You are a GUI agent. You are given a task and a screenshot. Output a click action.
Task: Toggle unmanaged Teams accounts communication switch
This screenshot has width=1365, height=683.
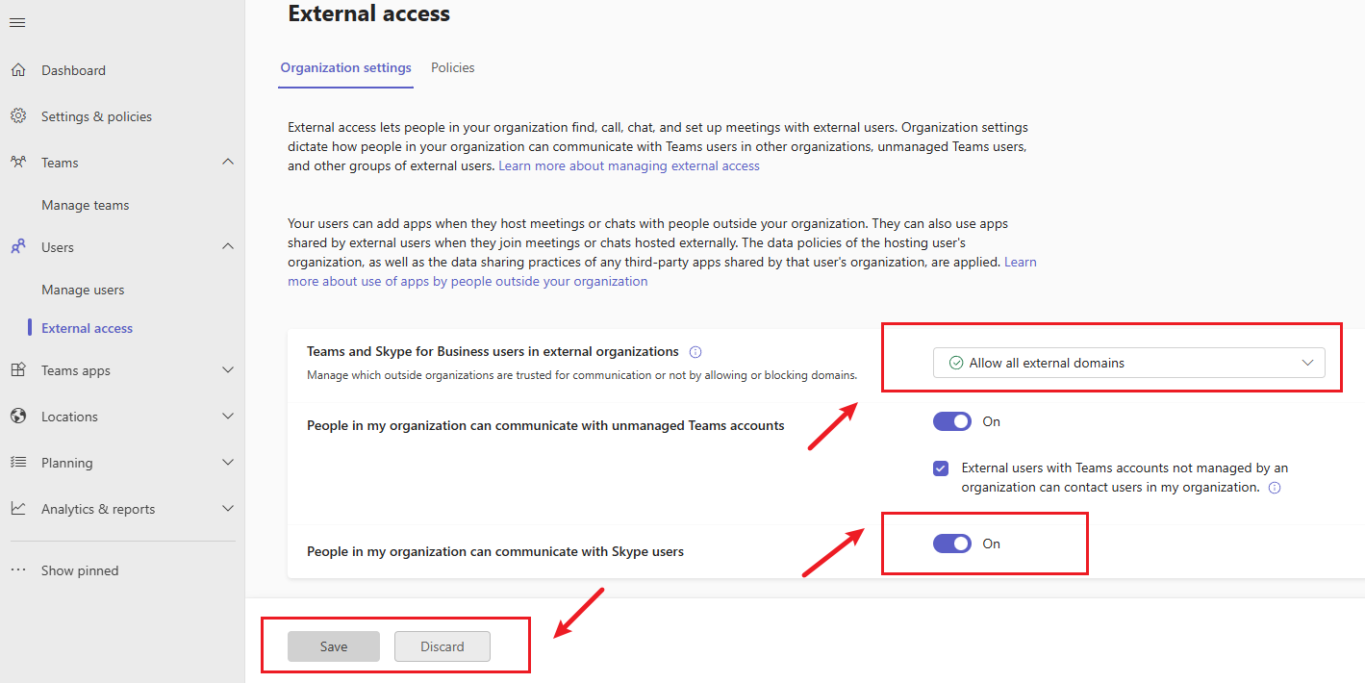click(x=952, y=421)
